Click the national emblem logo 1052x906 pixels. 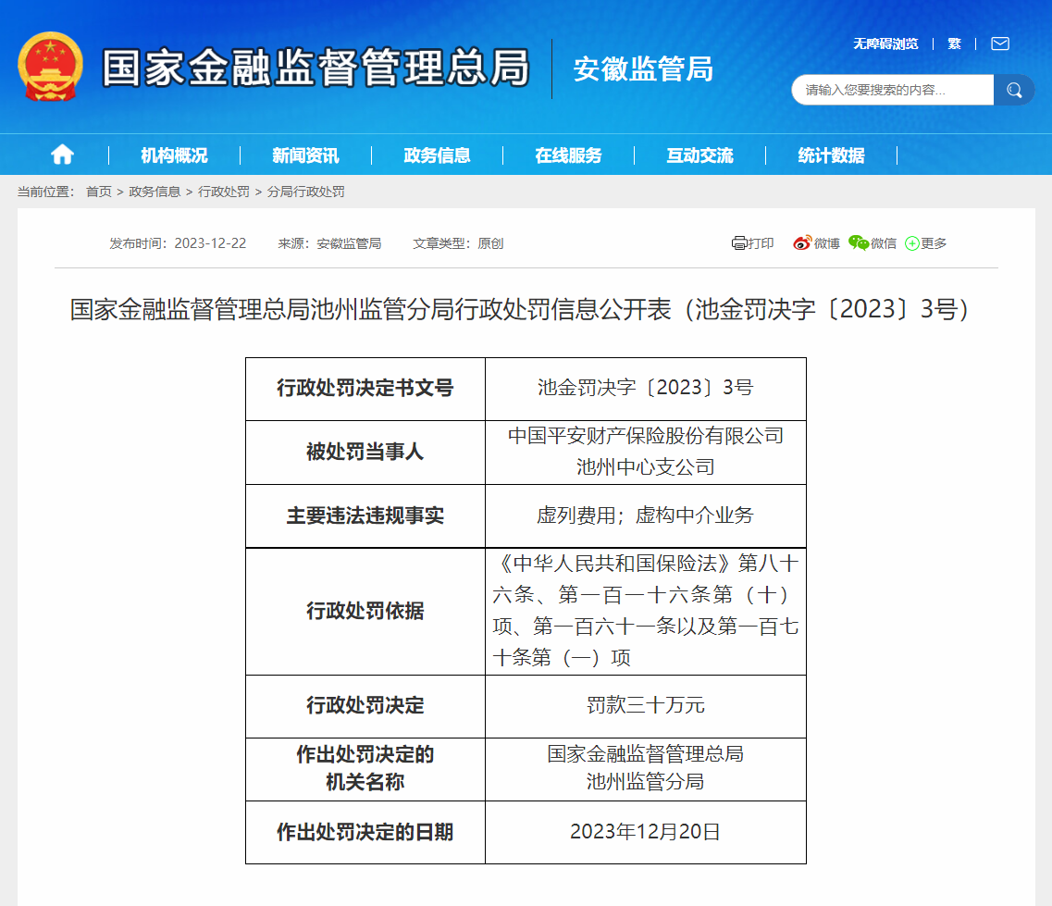[50, 68]
